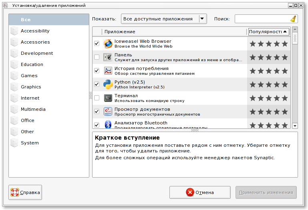Click the Панель gnome foot icon
The width and height of the screenshot is (308, 210).
click(x=108, y=57)
